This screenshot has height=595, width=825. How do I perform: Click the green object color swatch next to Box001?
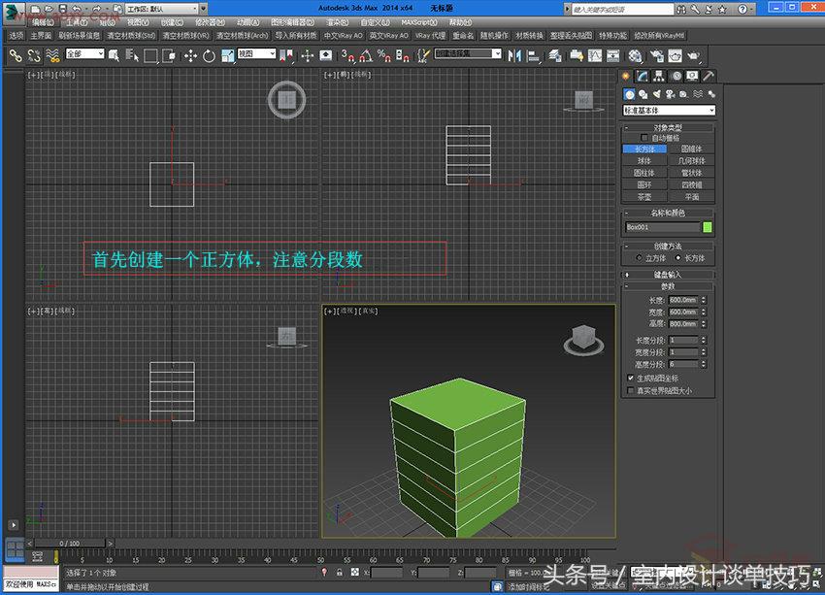tap(707, 227)
